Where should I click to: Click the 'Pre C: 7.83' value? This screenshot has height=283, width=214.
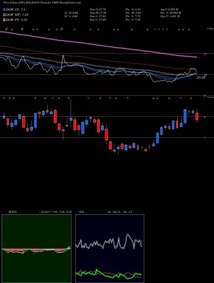tap(133, 20)
